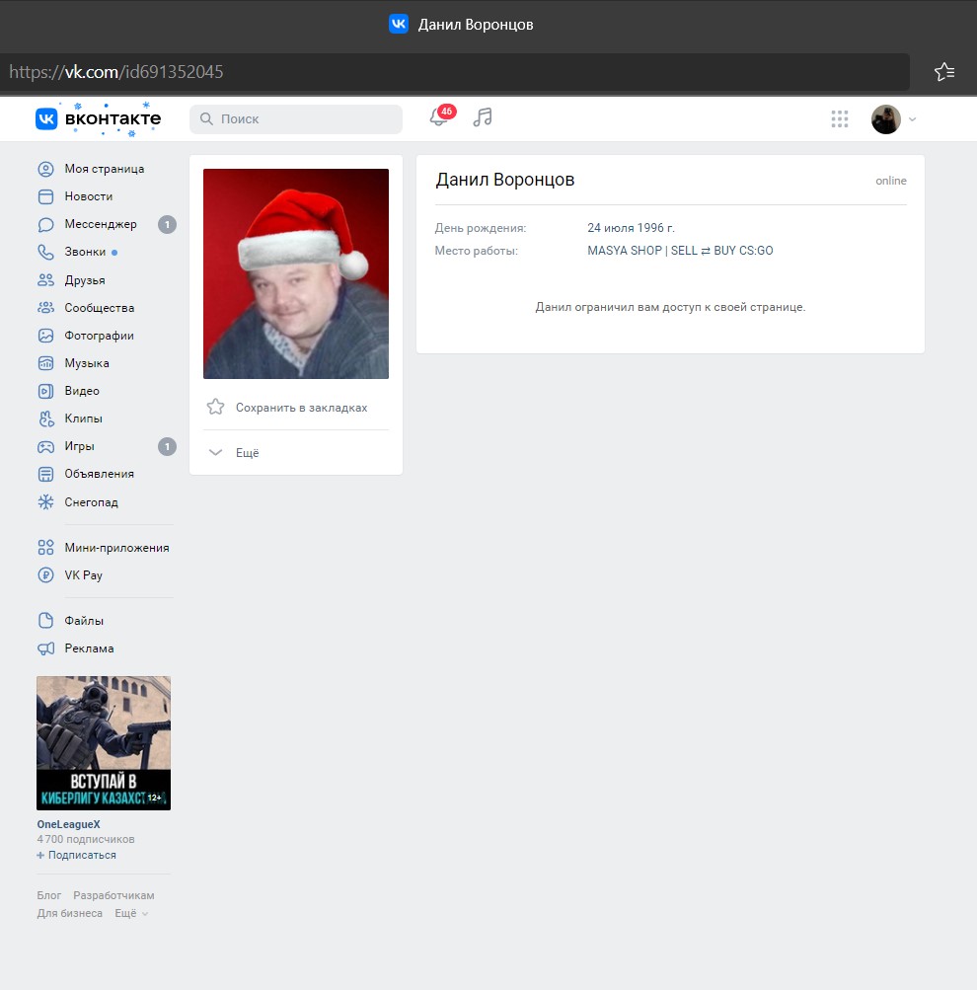Subscribe to OneLeagueX via 'Подписаться'
977x990 pixels.
tap(81, 855)
